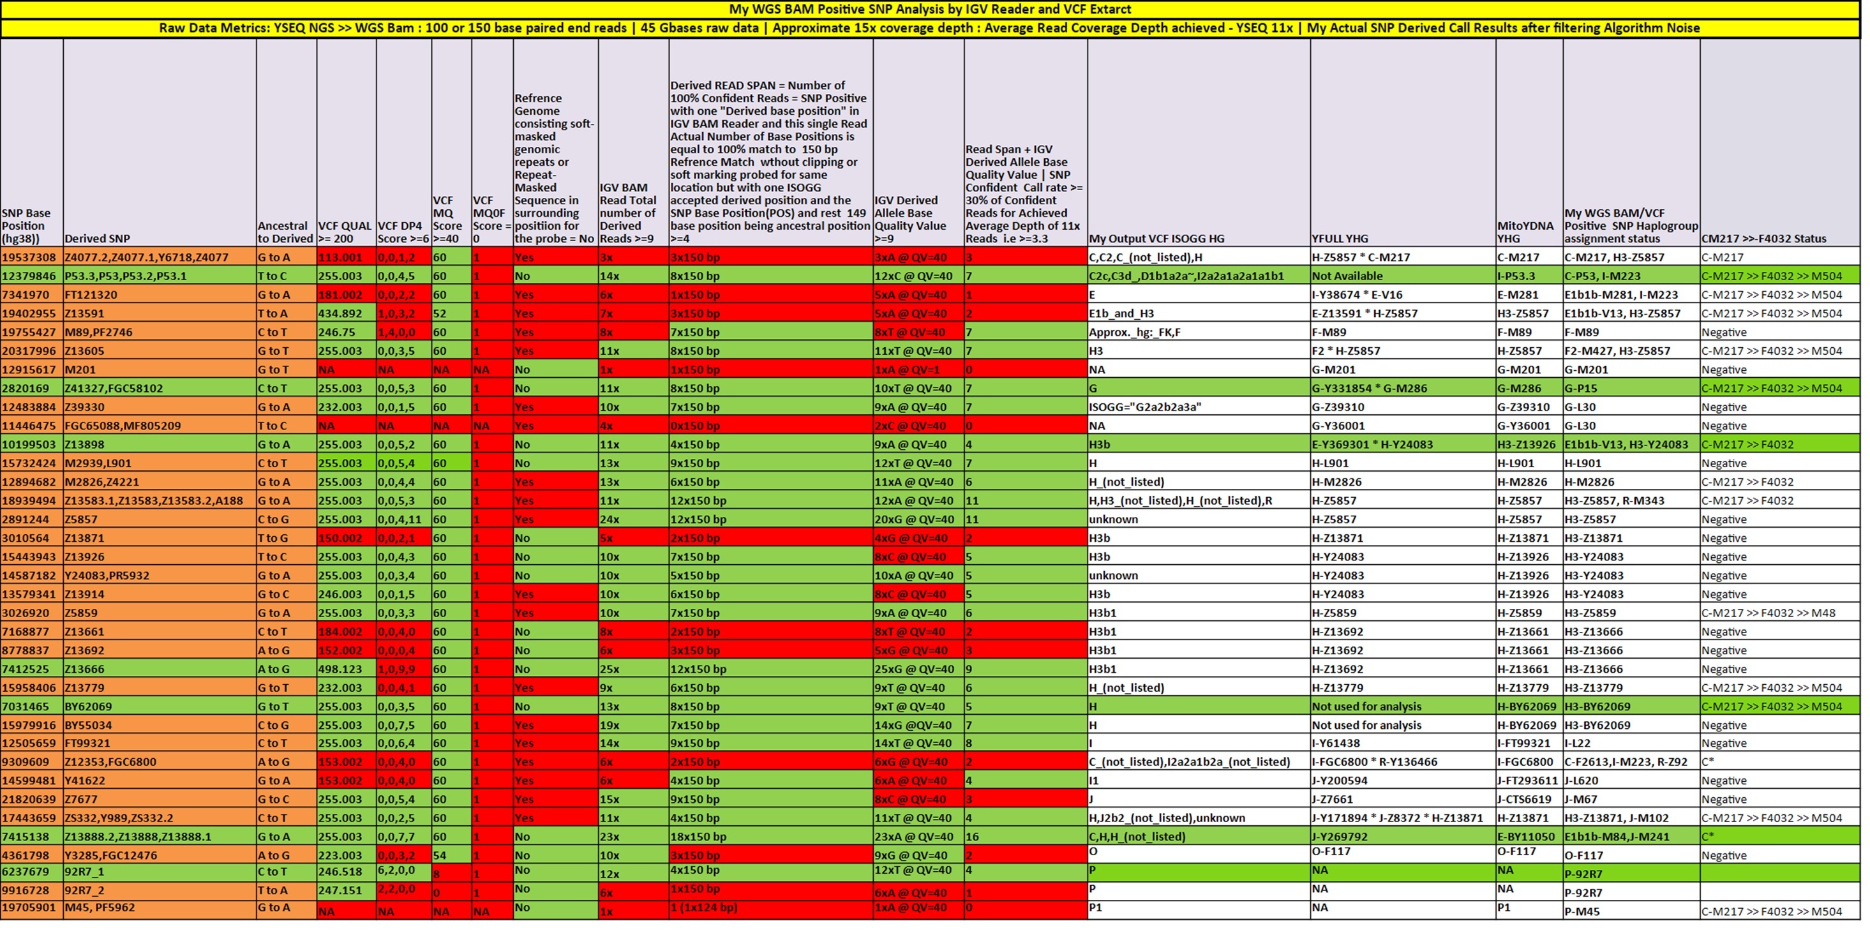Click the VCF QUAL value '246.003'
Viewport: 1870px width, 935px height.
coord(347,595)
